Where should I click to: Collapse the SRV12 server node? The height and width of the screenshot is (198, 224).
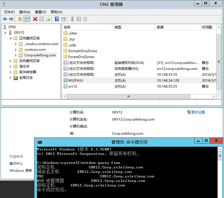click(5, 33)
